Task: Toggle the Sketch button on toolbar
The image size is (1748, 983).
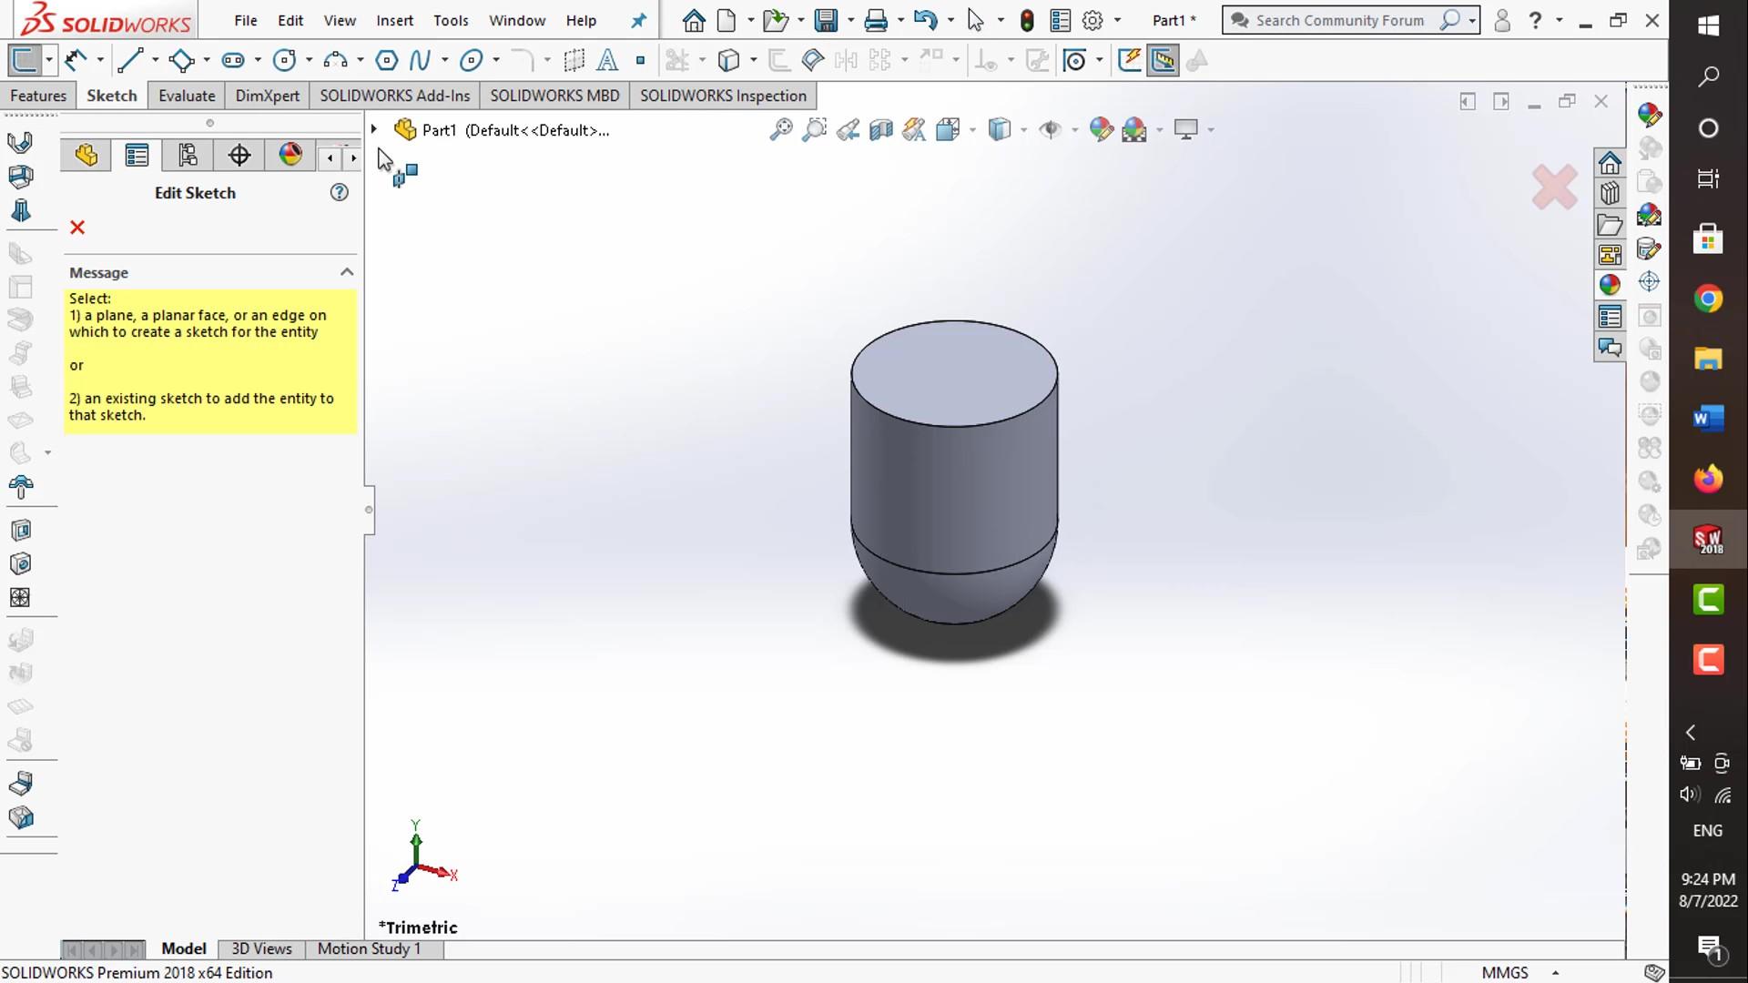Action: point(25,61)
